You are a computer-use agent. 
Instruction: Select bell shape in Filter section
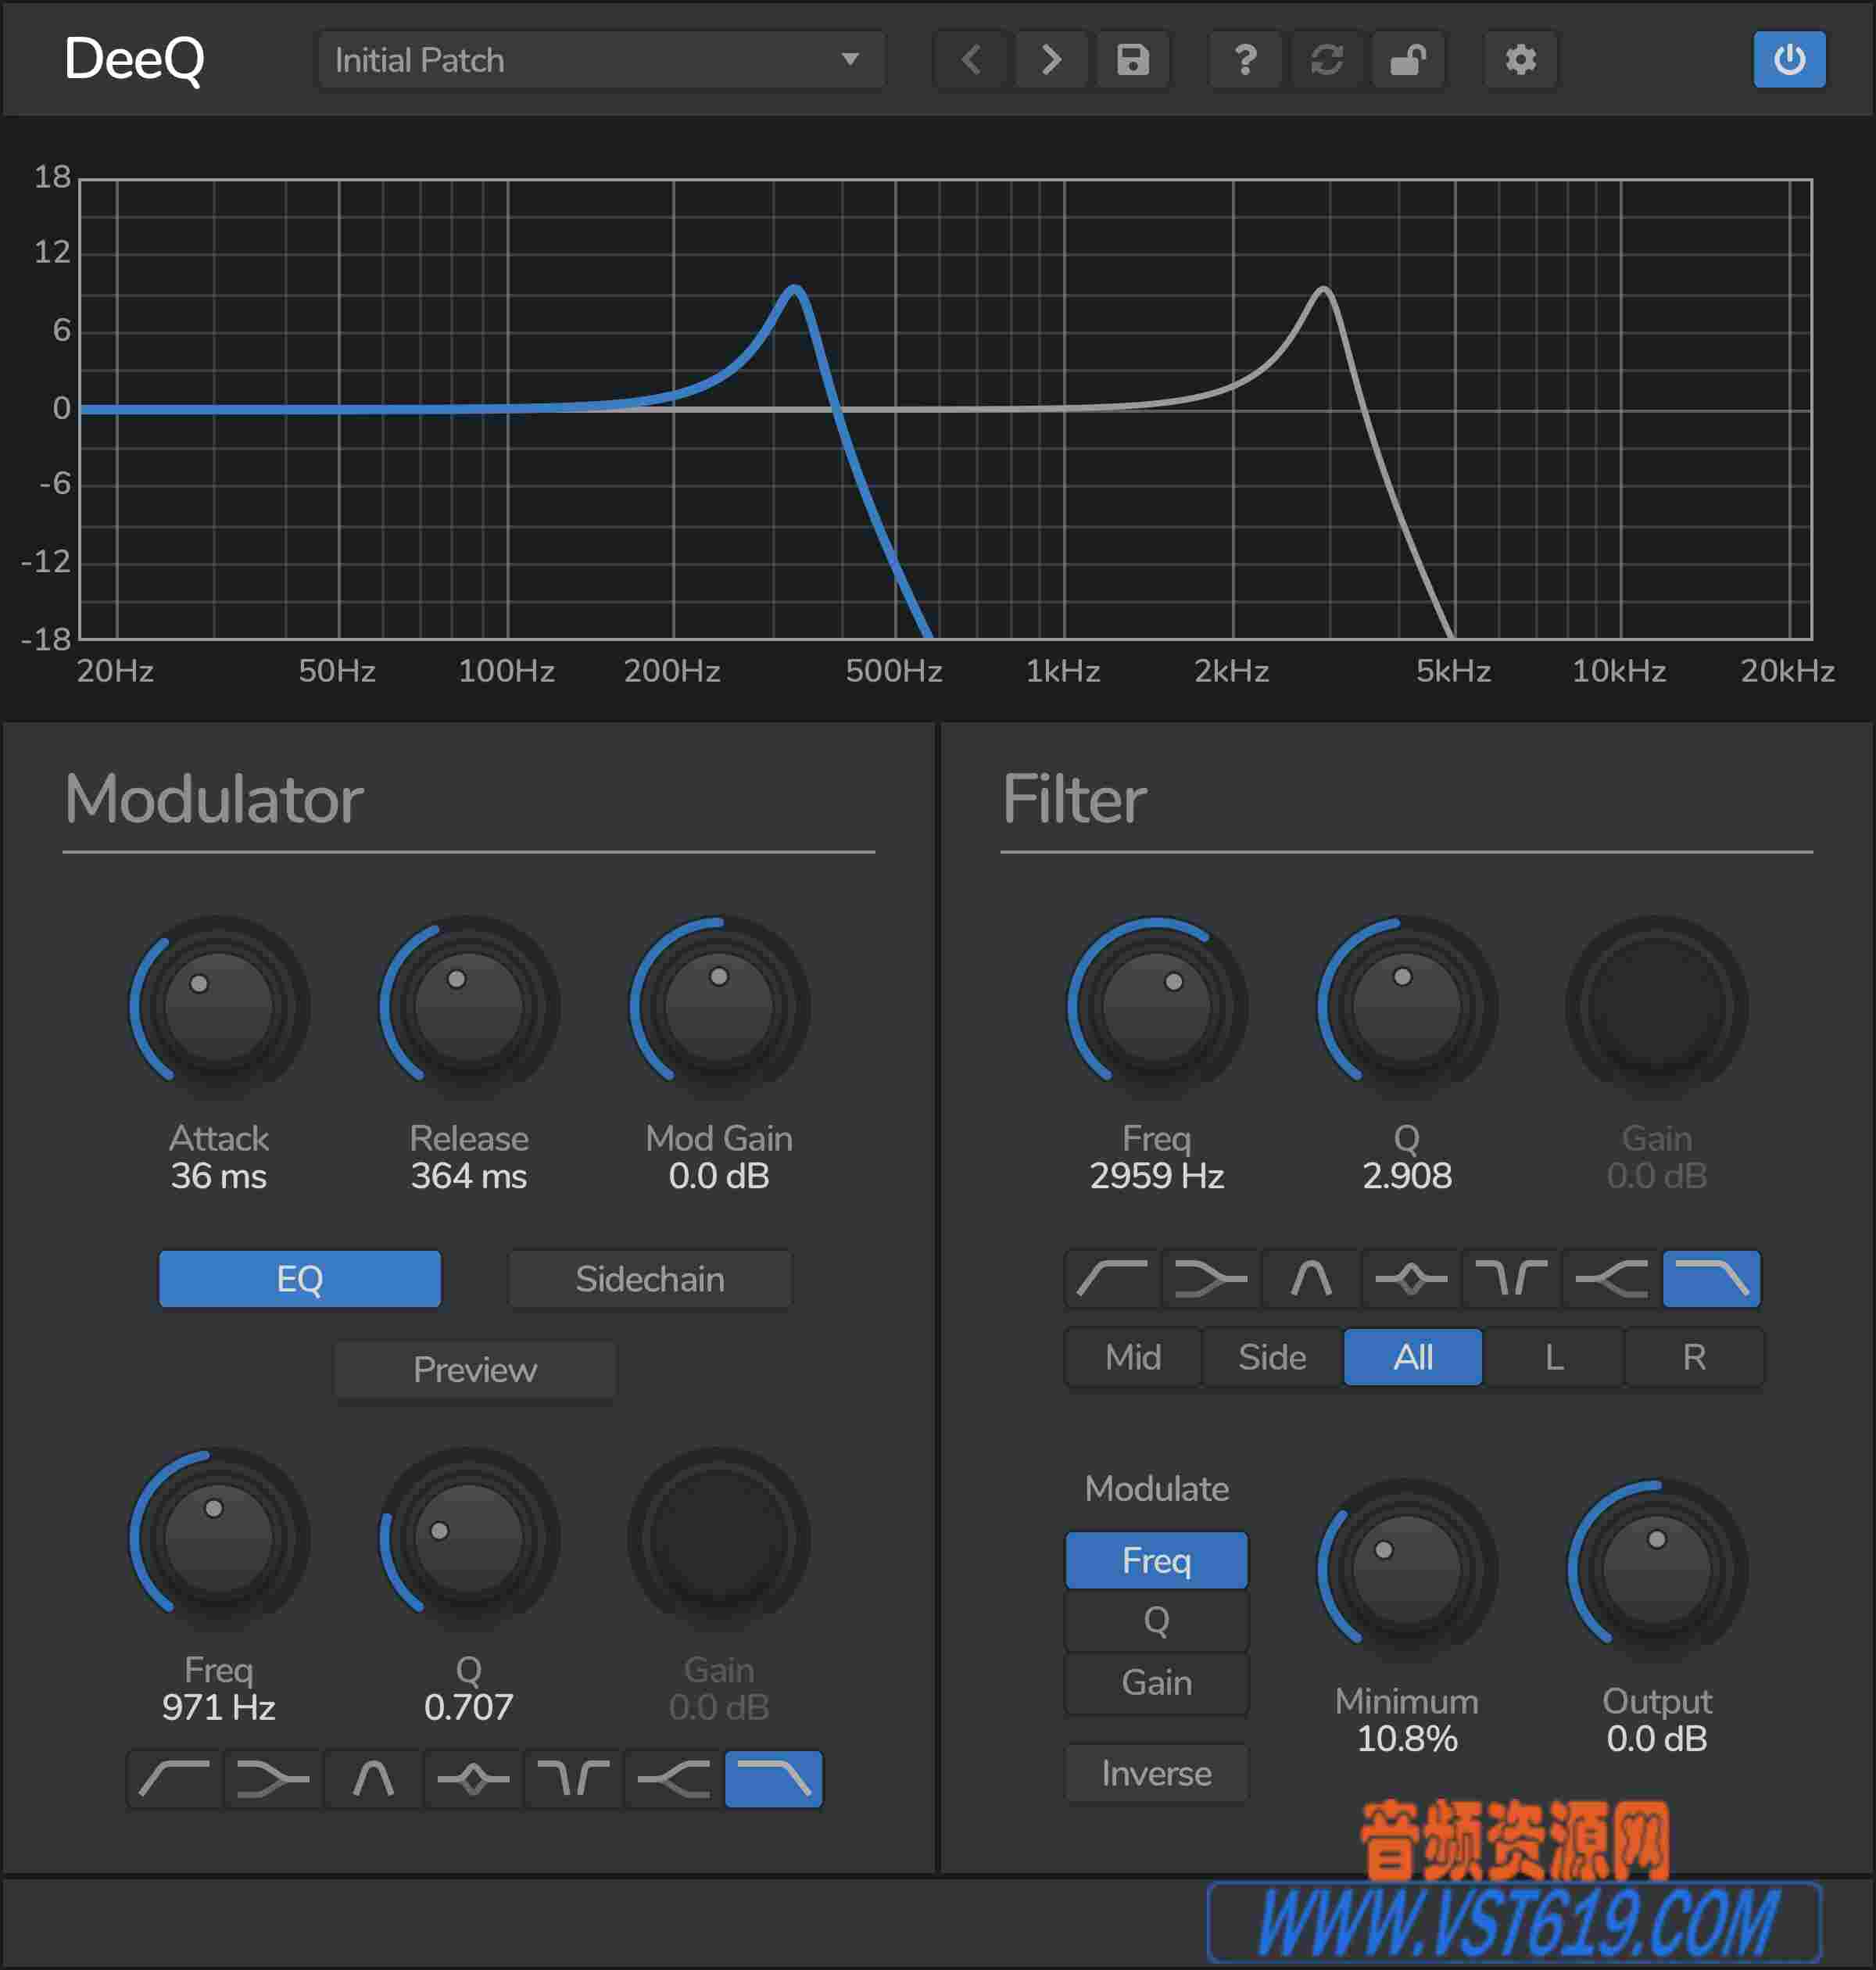click(1311, 1278)
